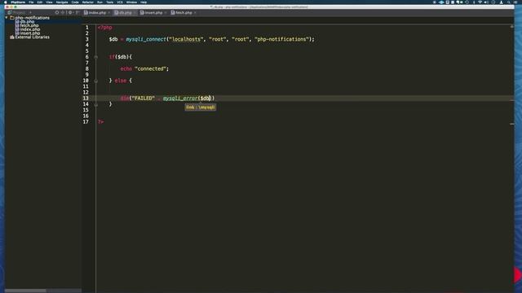The height and width of the screenshot is (293, 522).
Task: Open the Edit menu
Action: 40,2
